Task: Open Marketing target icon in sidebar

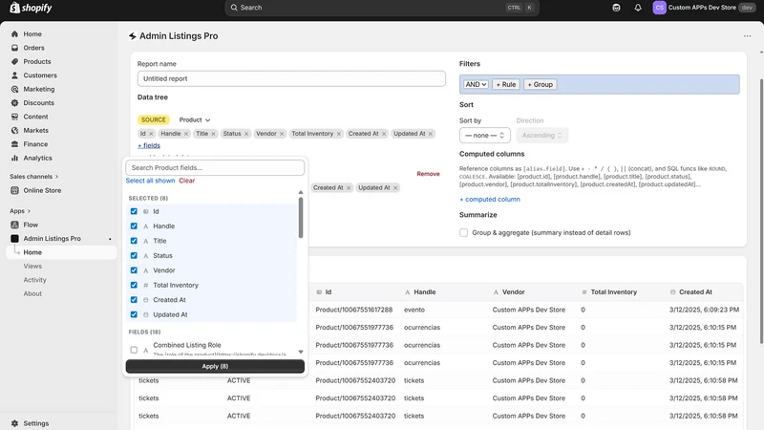Action: point(14,89)
